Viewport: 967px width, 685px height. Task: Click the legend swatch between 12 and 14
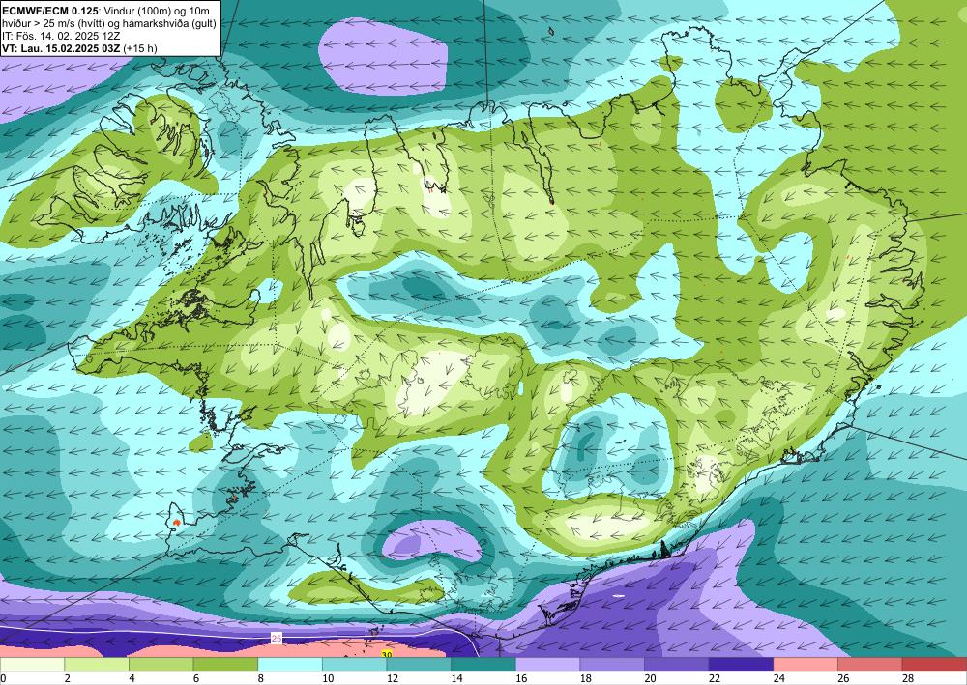(419, 665)
